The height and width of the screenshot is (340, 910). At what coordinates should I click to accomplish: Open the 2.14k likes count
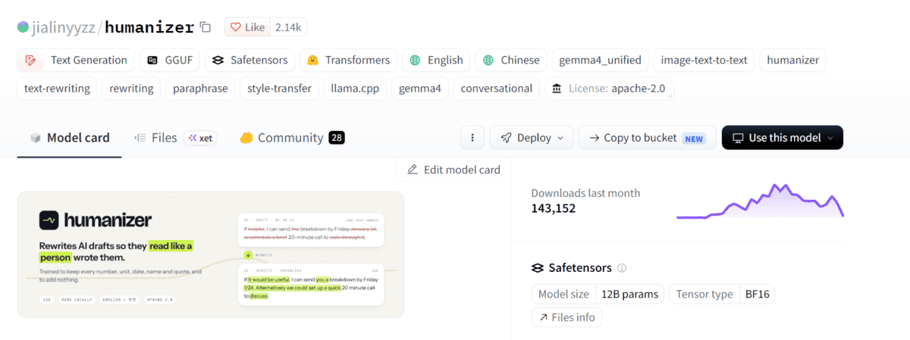click(288, 27)
